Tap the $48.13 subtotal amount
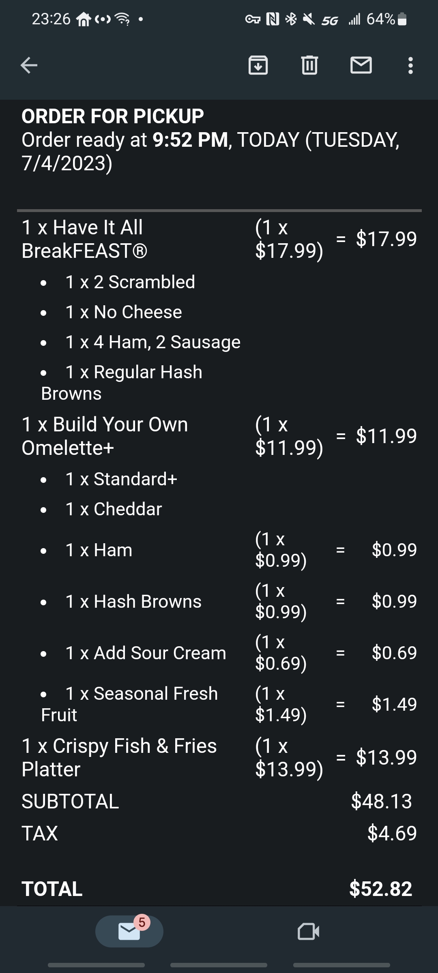The width and height of the screenshot is (438, 973). point(381,801)
